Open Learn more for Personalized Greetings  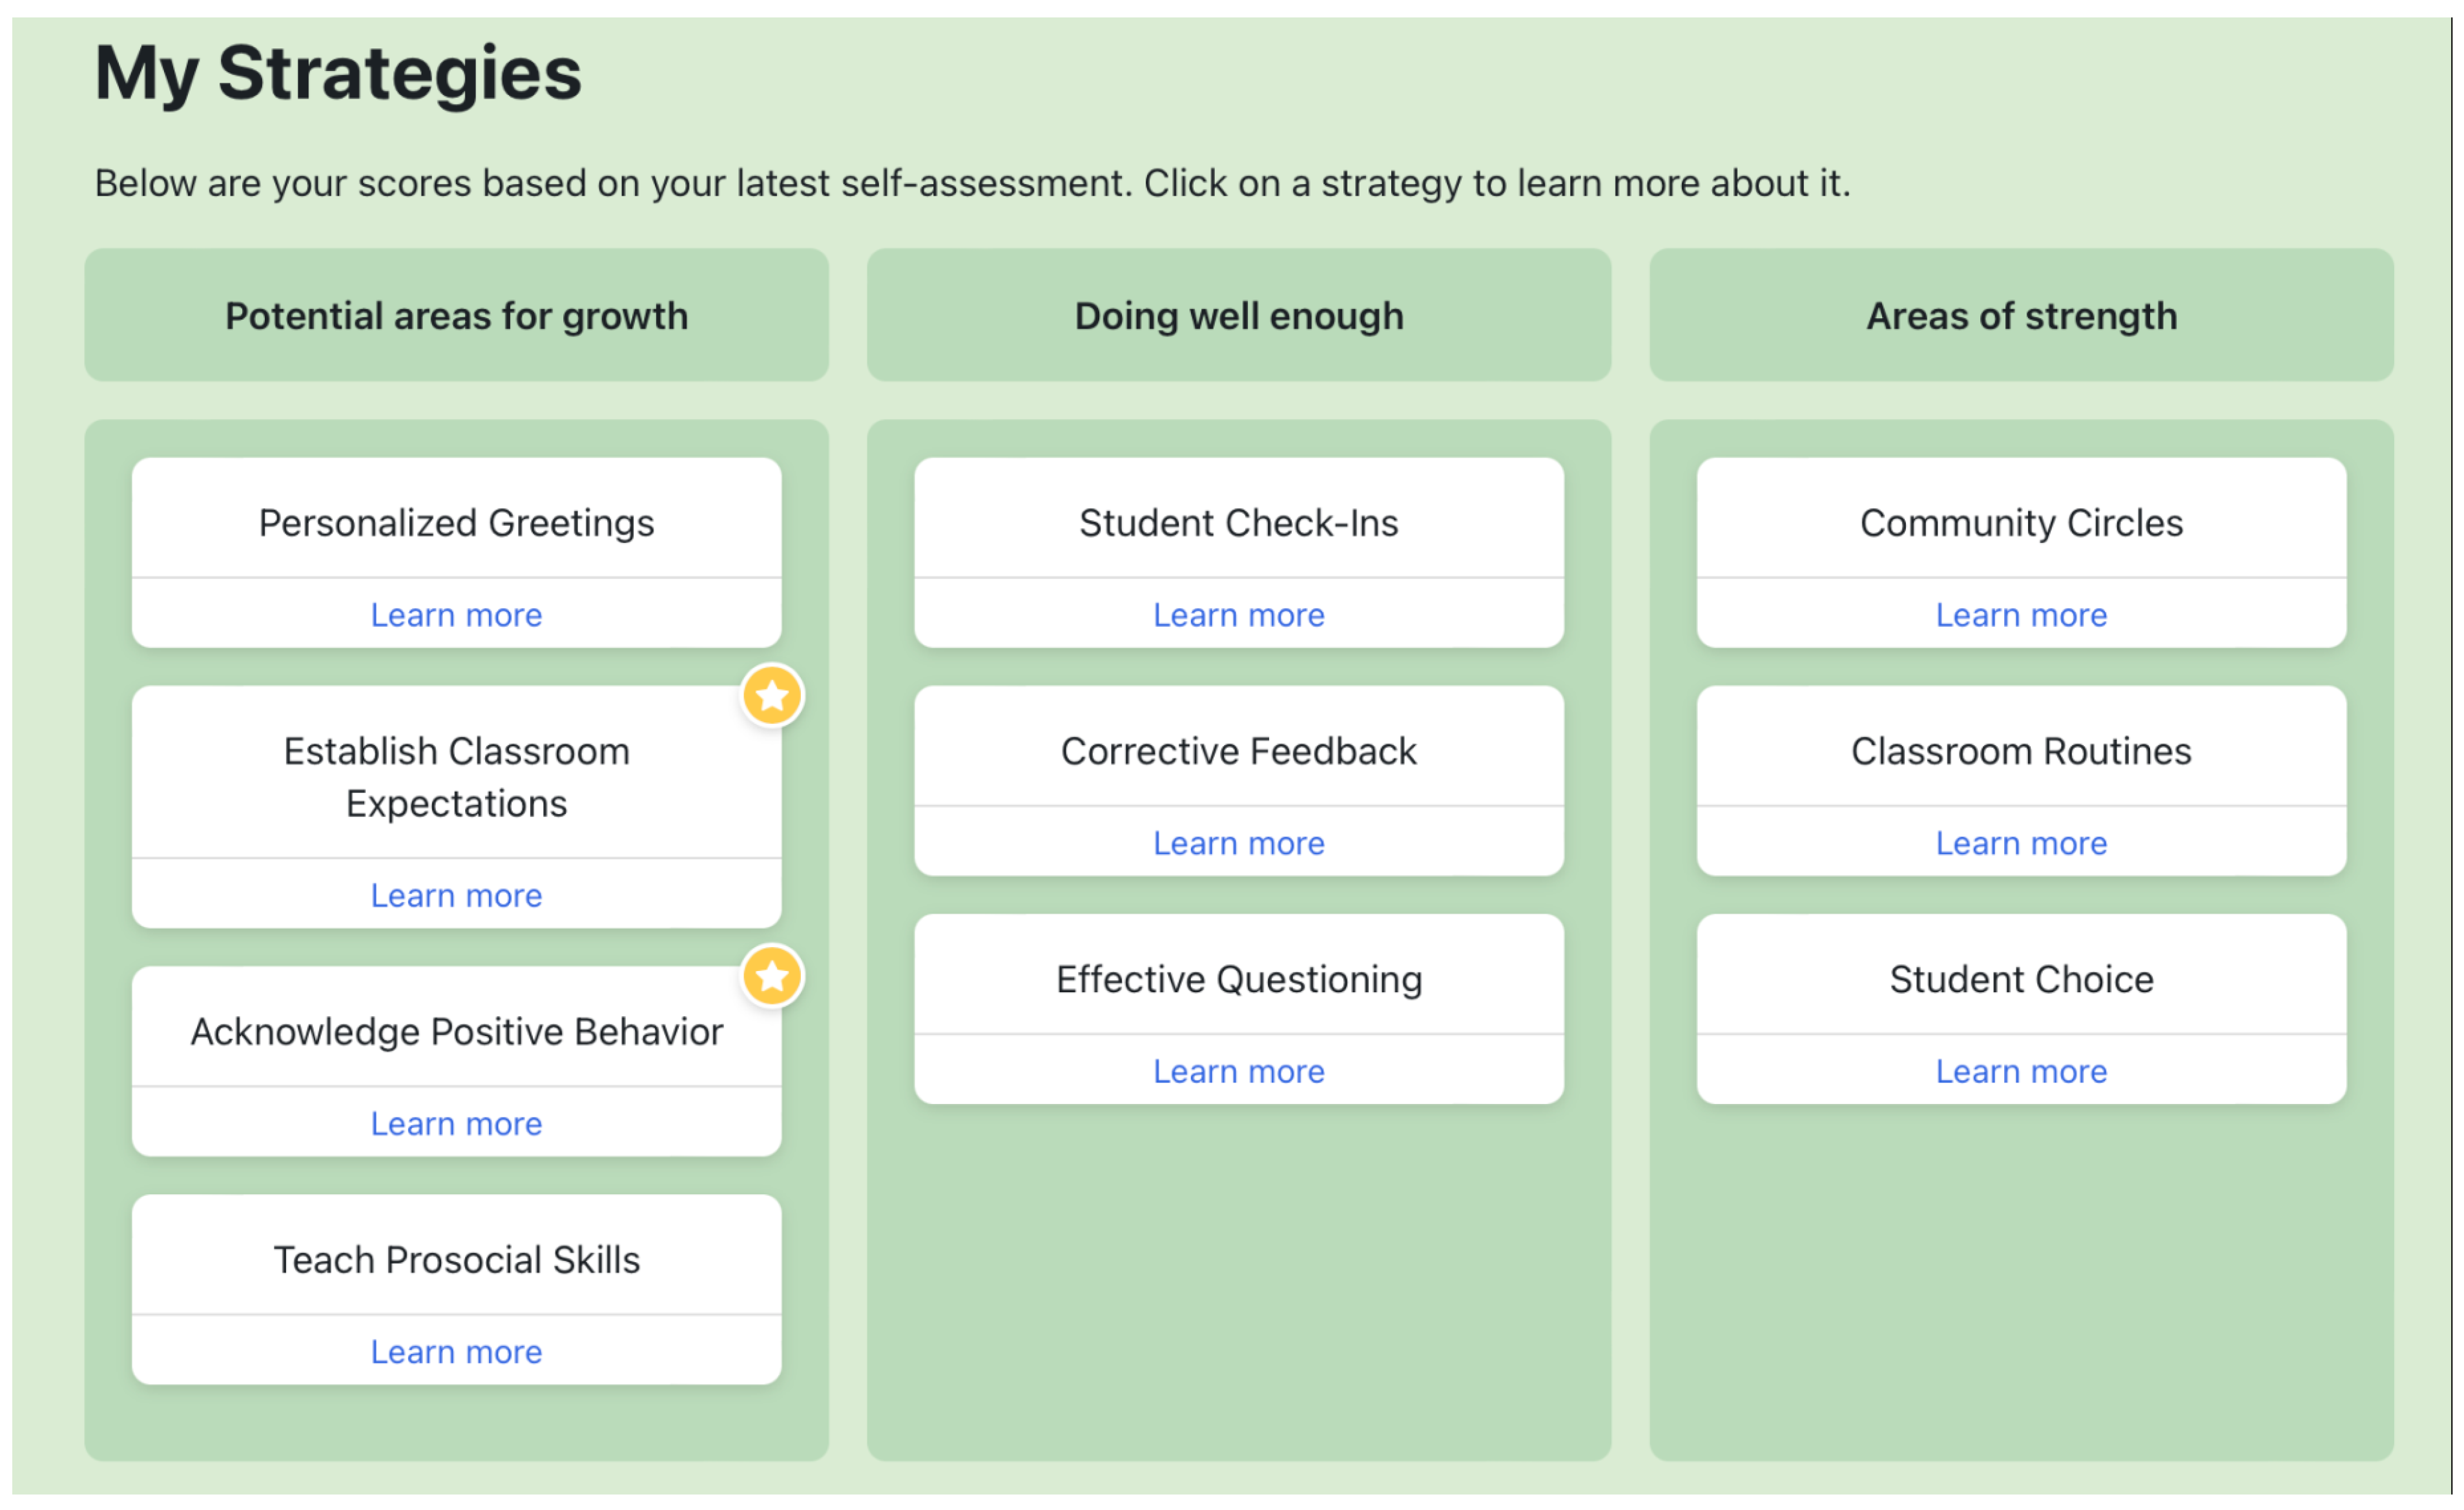point(456,615)
